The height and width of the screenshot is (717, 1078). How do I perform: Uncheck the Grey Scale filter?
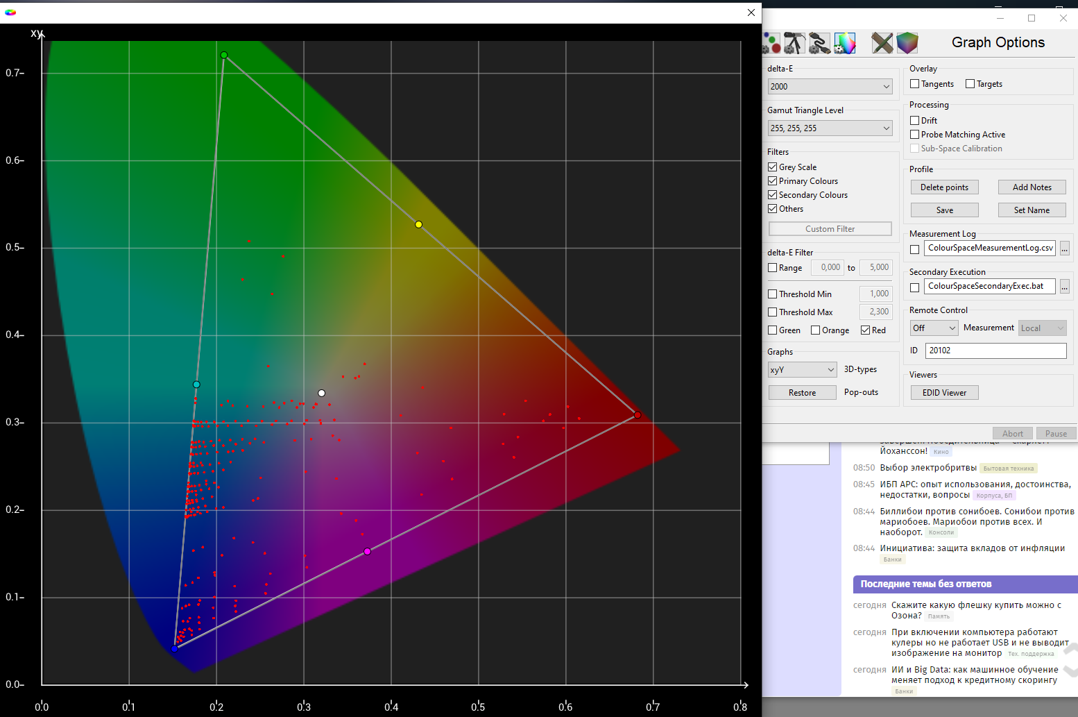coord(773,167)
